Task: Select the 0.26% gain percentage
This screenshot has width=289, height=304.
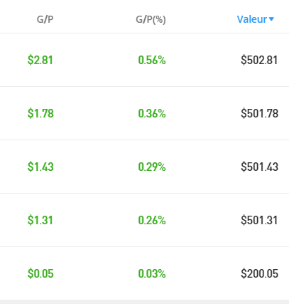Action: pyautogui.click(x=152, y=220)
